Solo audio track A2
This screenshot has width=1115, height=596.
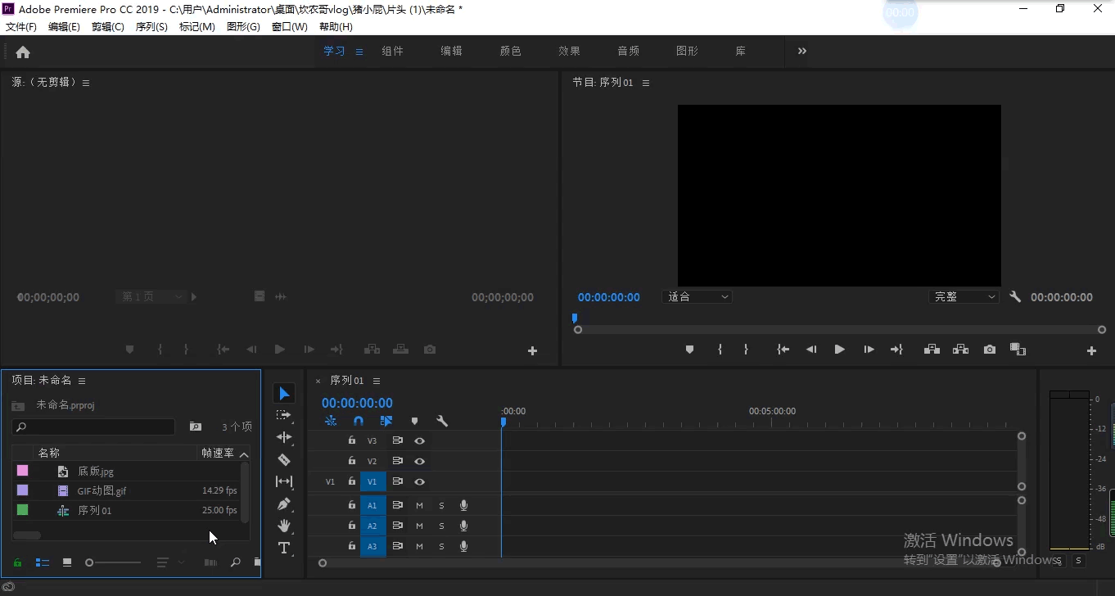[x=441, y=526]
